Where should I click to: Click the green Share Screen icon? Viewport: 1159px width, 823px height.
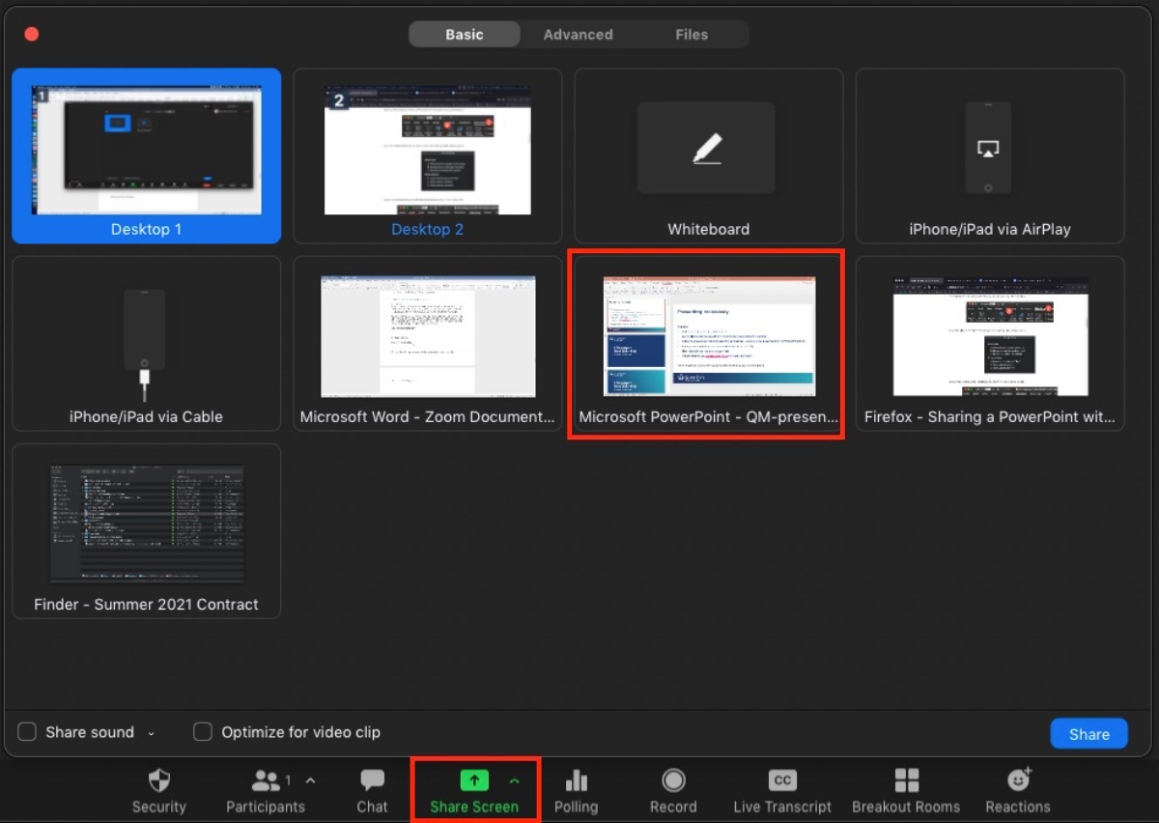pos(473,780)
